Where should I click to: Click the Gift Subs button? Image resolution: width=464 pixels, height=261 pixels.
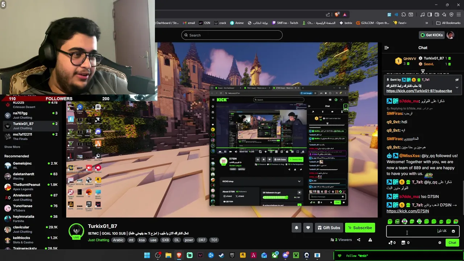(x=329, y=228)
